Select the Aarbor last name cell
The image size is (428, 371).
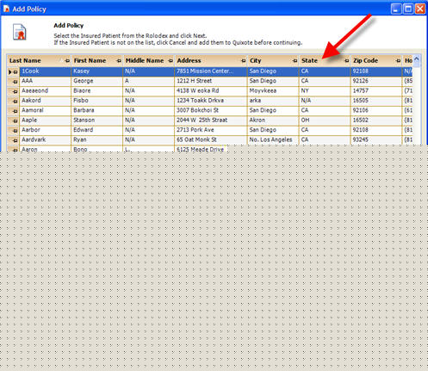point(45,130)
